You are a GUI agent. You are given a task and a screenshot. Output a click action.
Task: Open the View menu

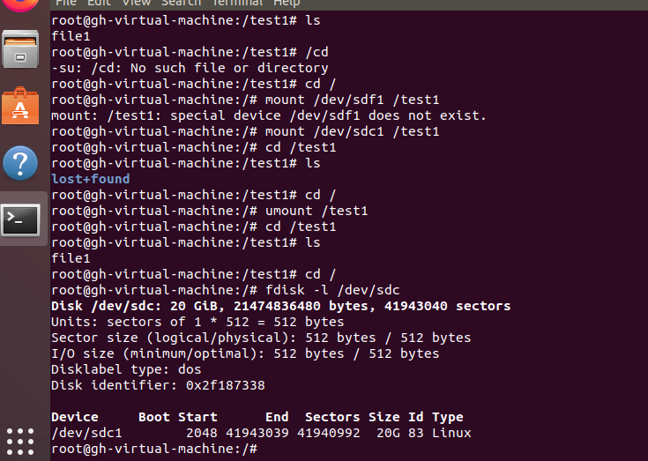(137, 4)
